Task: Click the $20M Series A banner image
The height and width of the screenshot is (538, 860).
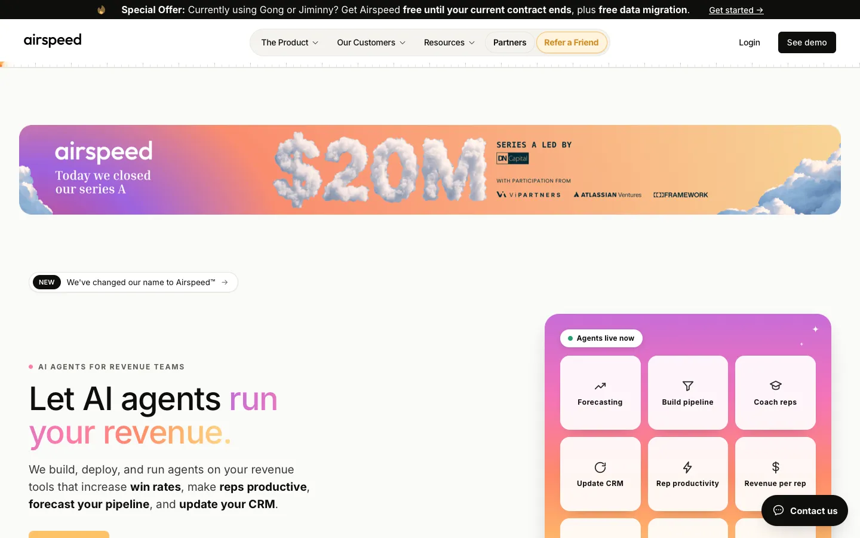Action: coord(430,170)
